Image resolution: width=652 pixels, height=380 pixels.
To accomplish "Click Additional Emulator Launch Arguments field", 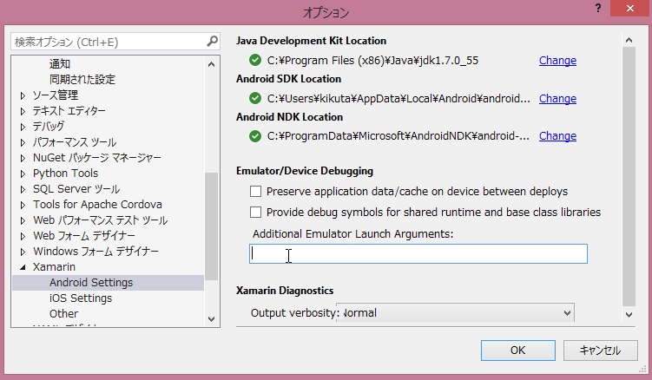I will (x=418, y=253).
